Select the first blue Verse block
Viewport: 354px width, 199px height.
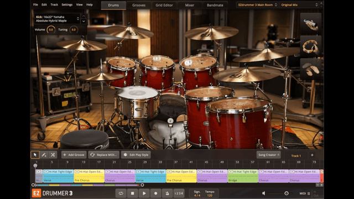[58, 176]
